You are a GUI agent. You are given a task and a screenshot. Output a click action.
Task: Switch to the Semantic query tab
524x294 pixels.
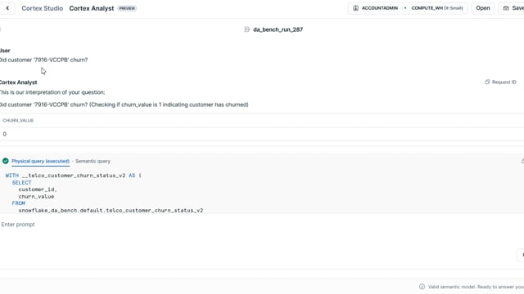(93, 161)
